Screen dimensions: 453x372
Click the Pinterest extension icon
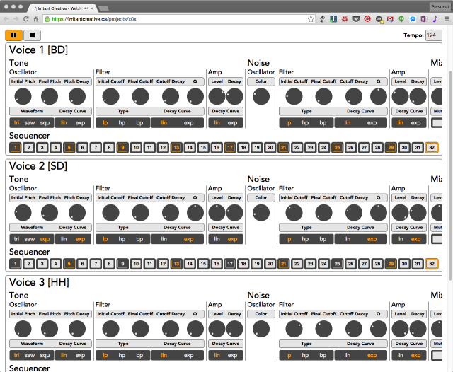tap(367, 19)
